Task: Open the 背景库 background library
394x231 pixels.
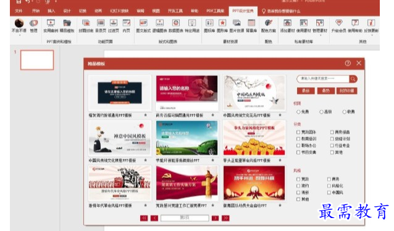Action: coord(251,26)
